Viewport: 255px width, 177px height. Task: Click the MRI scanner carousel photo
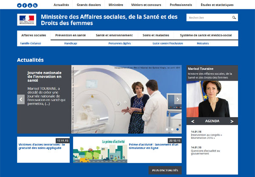(x=127, y=99)
